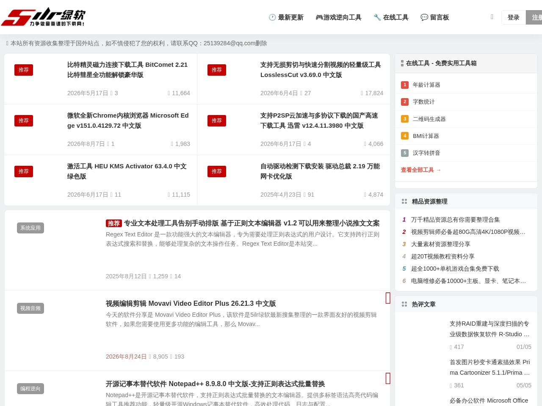Open the 最新更新 menu item
The height and width of the screenshot is (406, 542).
[286, 17]
